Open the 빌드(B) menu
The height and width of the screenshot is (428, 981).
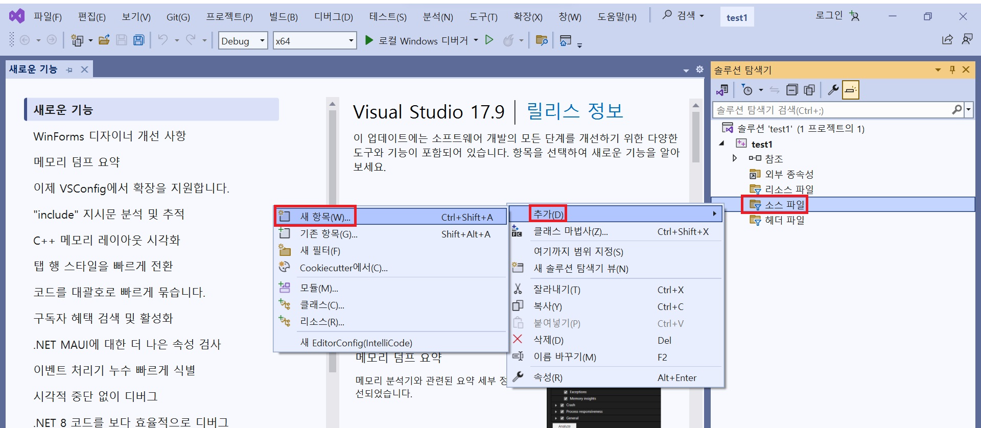[x=284, y=17]
